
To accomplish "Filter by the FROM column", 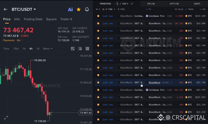I will click(119, 9).
